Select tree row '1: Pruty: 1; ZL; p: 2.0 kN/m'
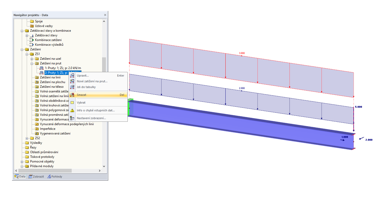Image resolution: width=383 pixels, height=203 pixels. click(x=63, y=68)
